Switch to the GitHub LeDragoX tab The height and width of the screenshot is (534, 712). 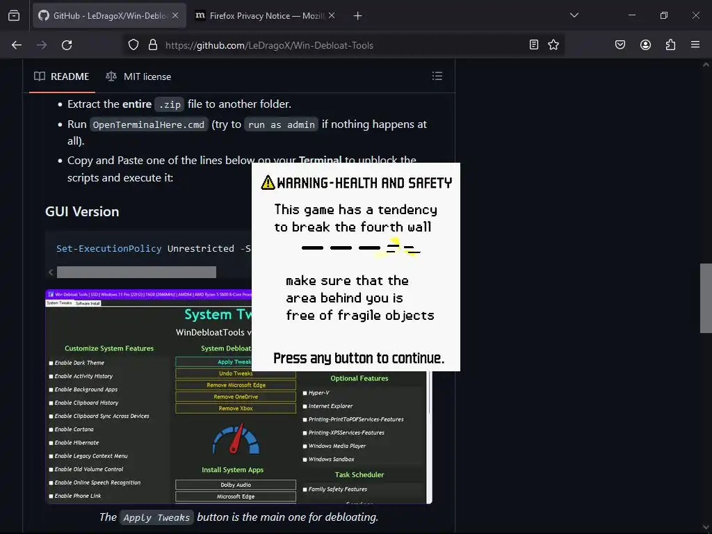coord(109,16)
